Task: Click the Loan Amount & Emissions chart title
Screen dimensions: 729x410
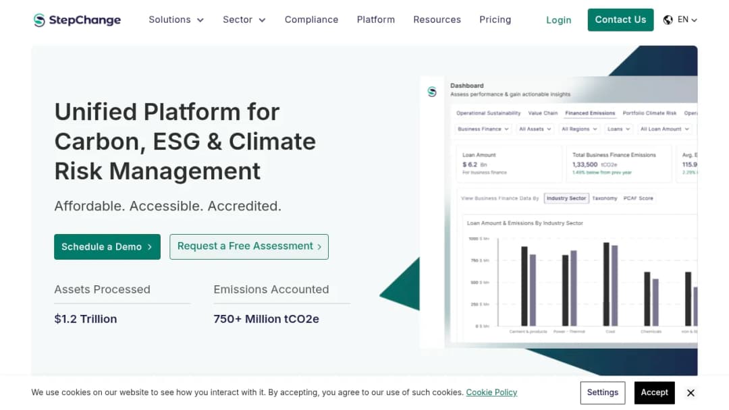Action: 525,223
